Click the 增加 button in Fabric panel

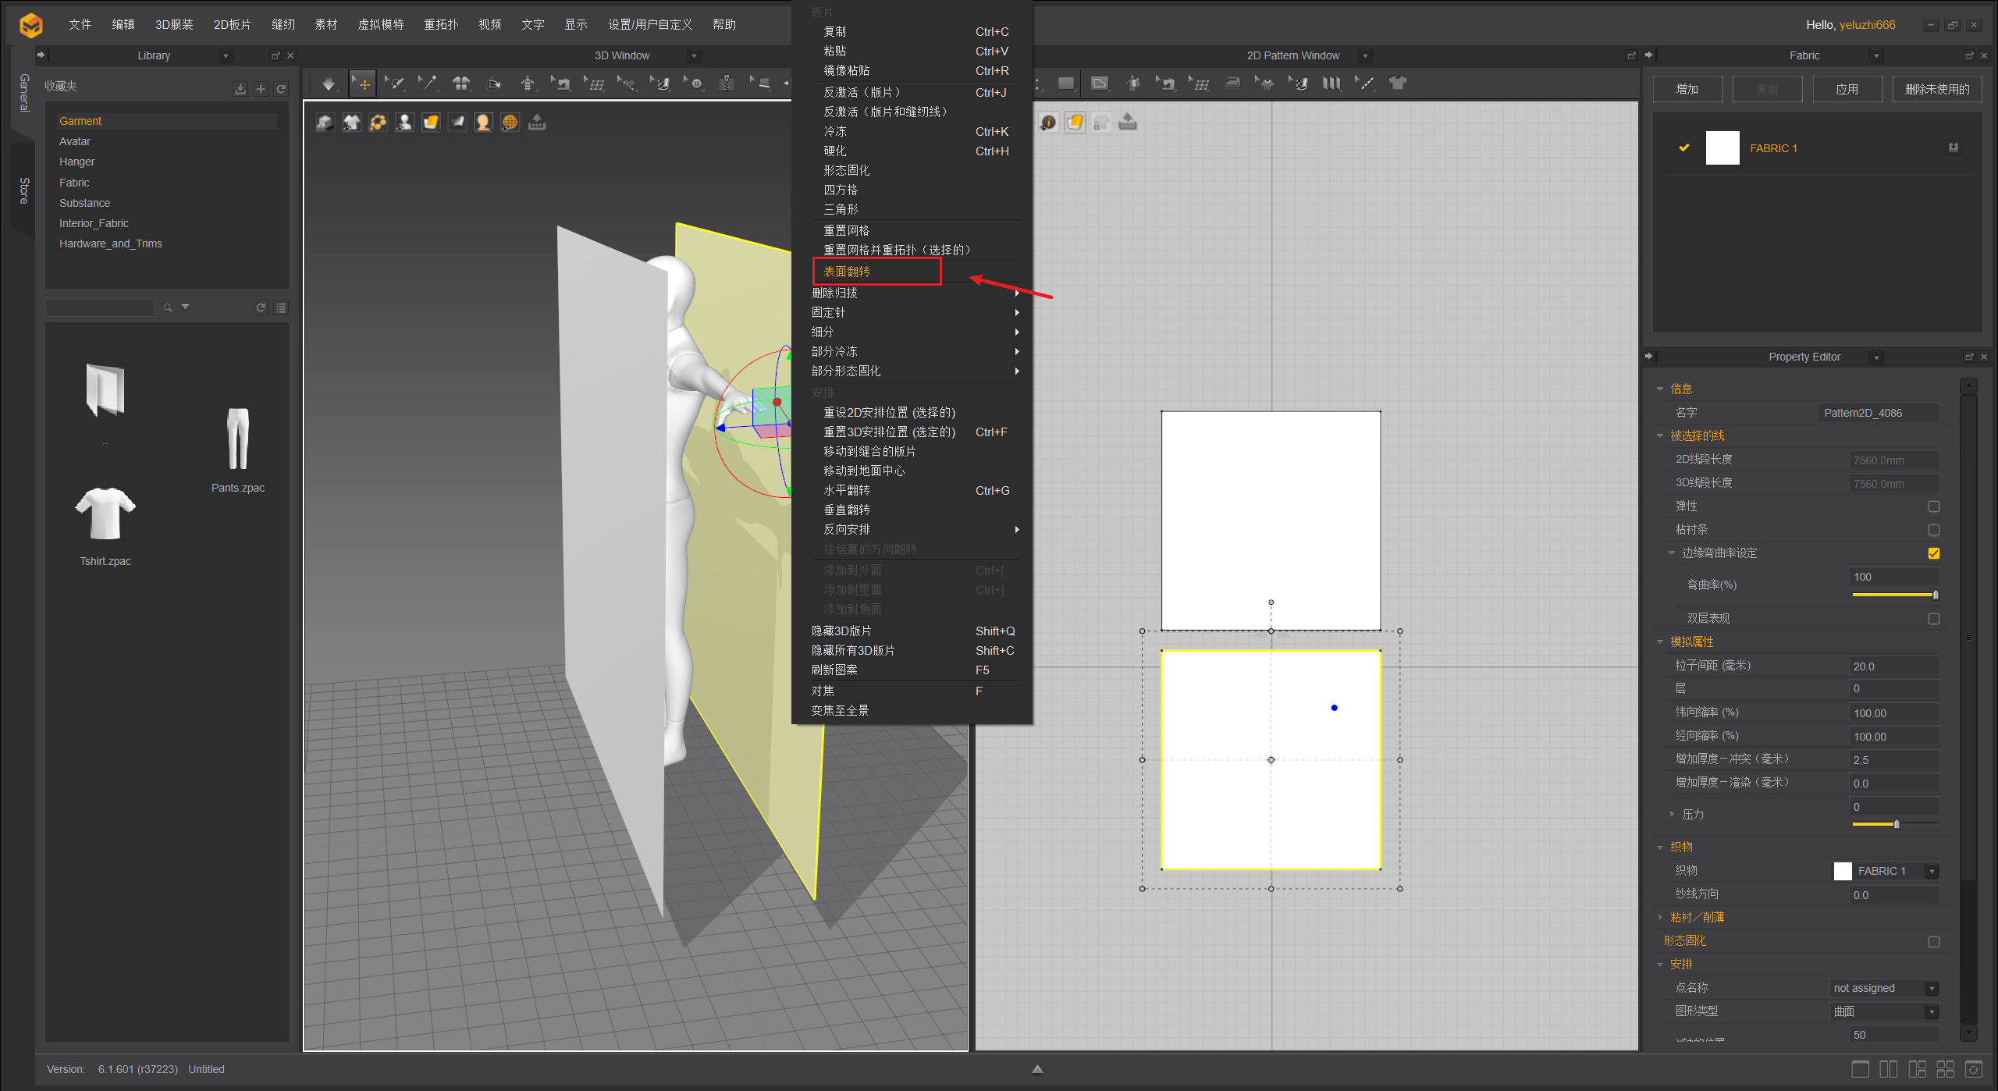point(1687,89)
